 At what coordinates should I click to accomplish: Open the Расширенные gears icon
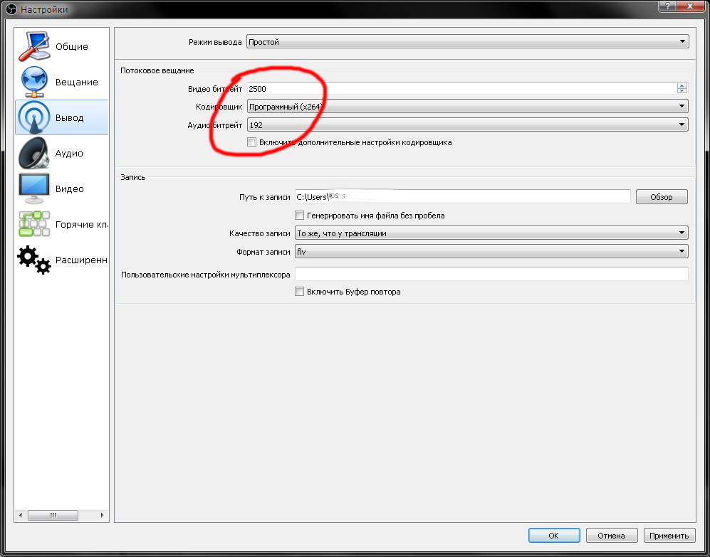[x=34, y=260]
